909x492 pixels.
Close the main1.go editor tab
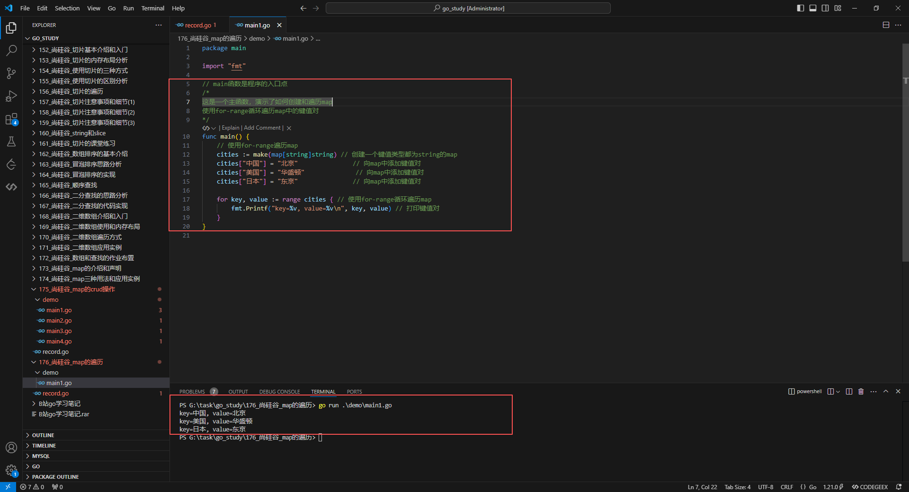tap(279, 25)
